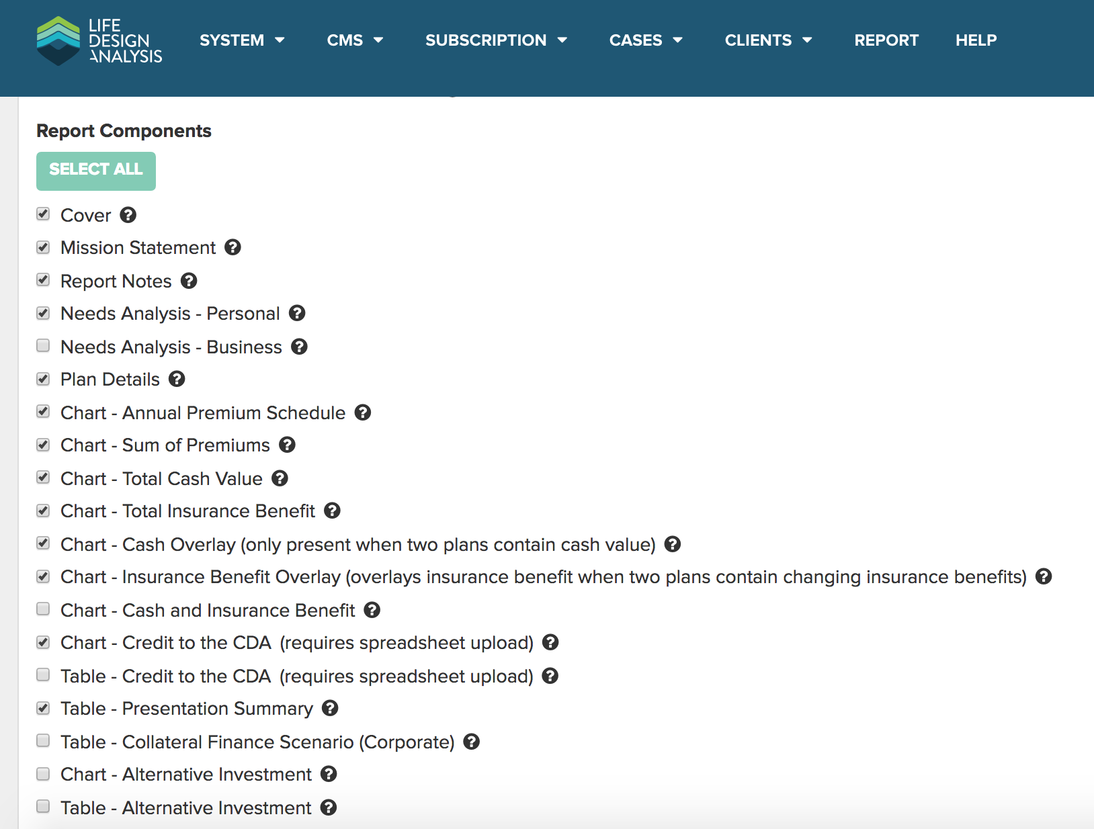Click help icon for Total Cash Value chart
This screenshot has height=829, width=1094.
280,478
